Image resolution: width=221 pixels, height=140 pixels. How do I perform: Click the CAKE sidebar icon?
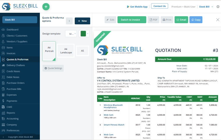pos(3,107)
